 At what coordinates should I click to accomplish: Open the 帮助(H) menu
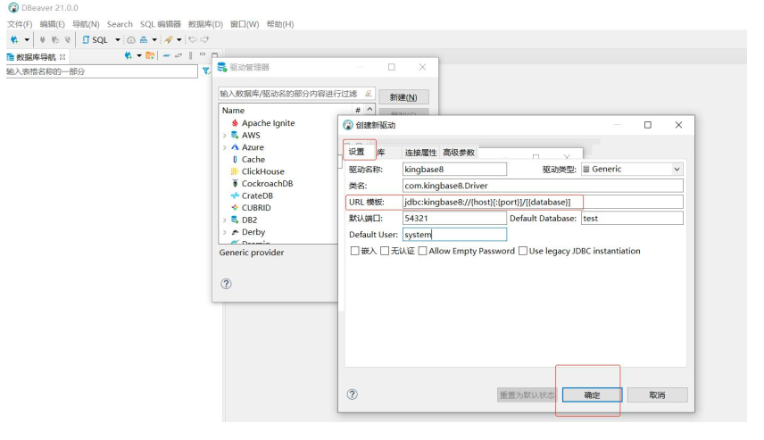(x=280, y=24)
